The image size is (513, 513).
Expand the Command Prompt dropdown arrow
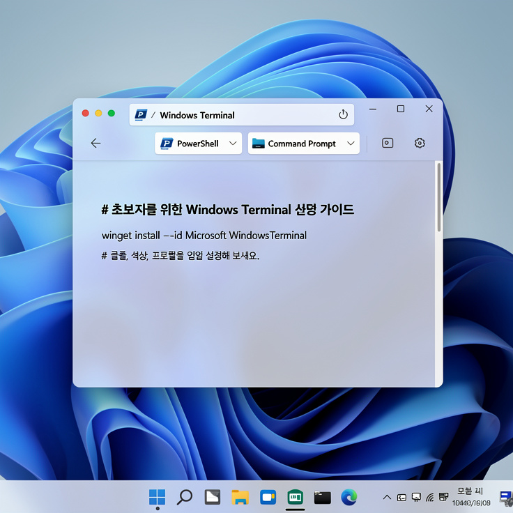(351, 144)
